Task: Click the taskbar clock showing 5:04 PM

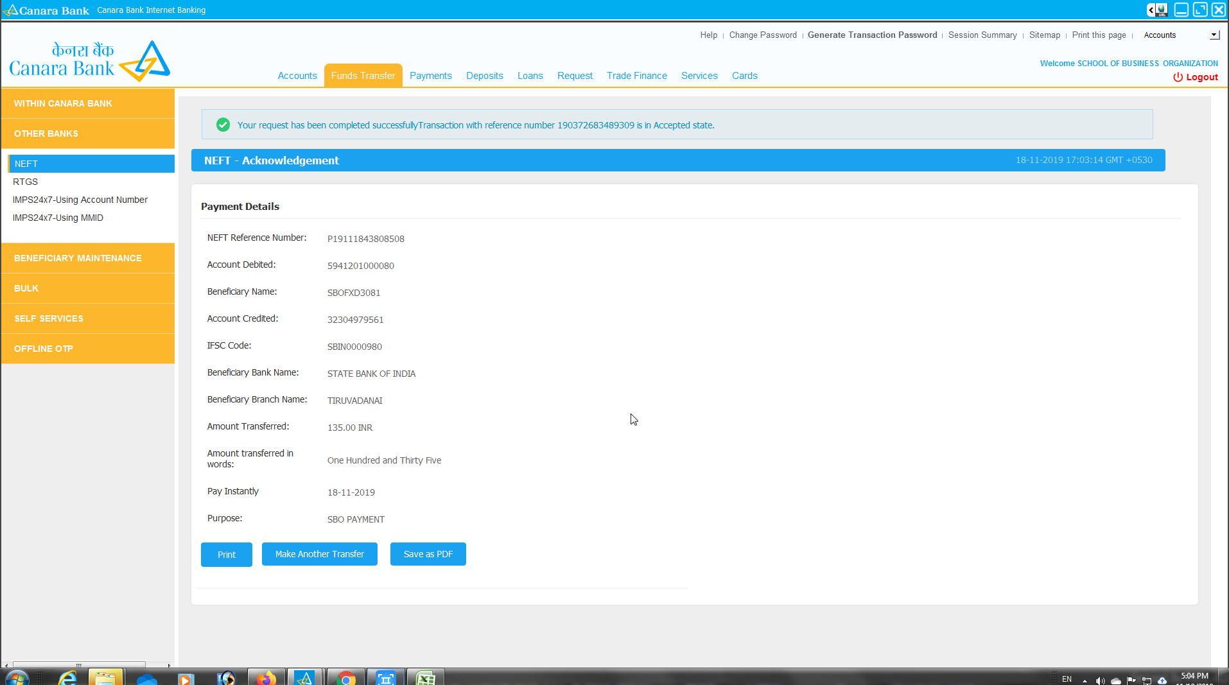Action: 1195,676
